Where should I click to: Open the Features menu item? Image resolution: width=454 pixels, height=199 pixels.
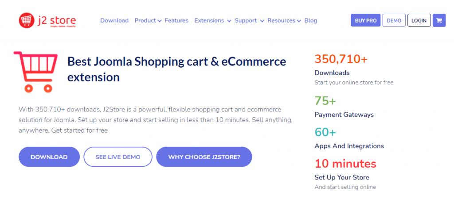click(176, 20)
